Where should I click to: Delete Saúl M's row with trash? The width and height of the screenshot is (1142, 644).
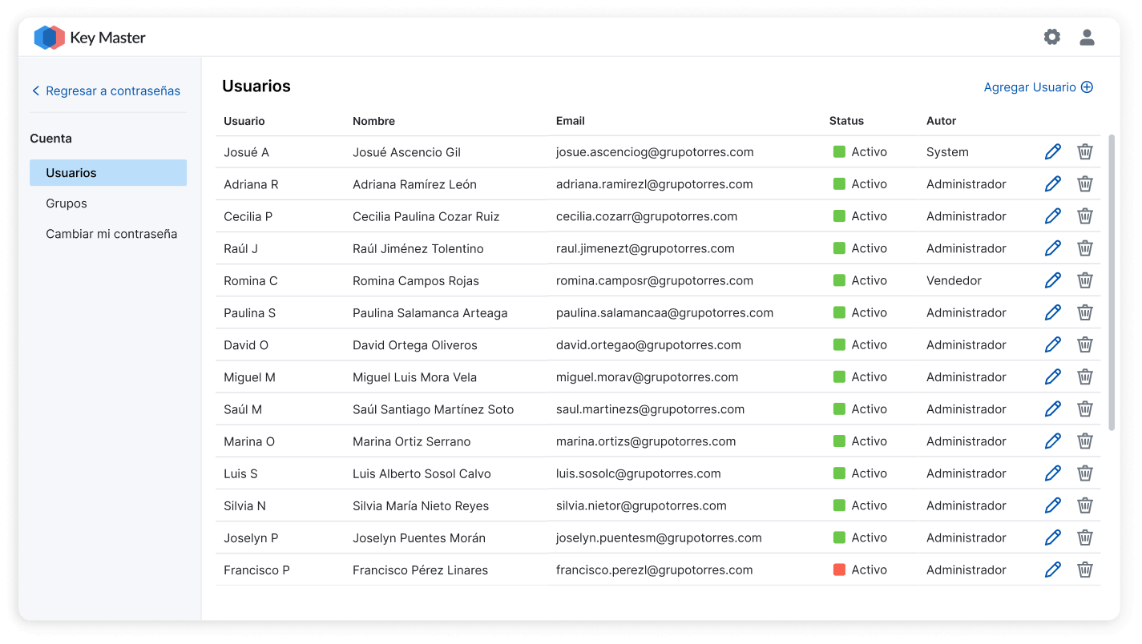pyautogui.click(x=1085, y=409)
